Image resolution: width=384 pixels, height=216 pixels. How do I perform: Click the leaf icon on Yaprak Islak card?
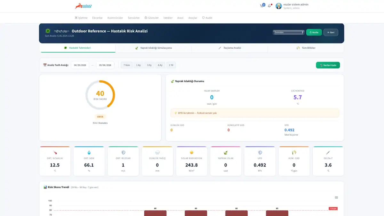click(x=226, y=153)
